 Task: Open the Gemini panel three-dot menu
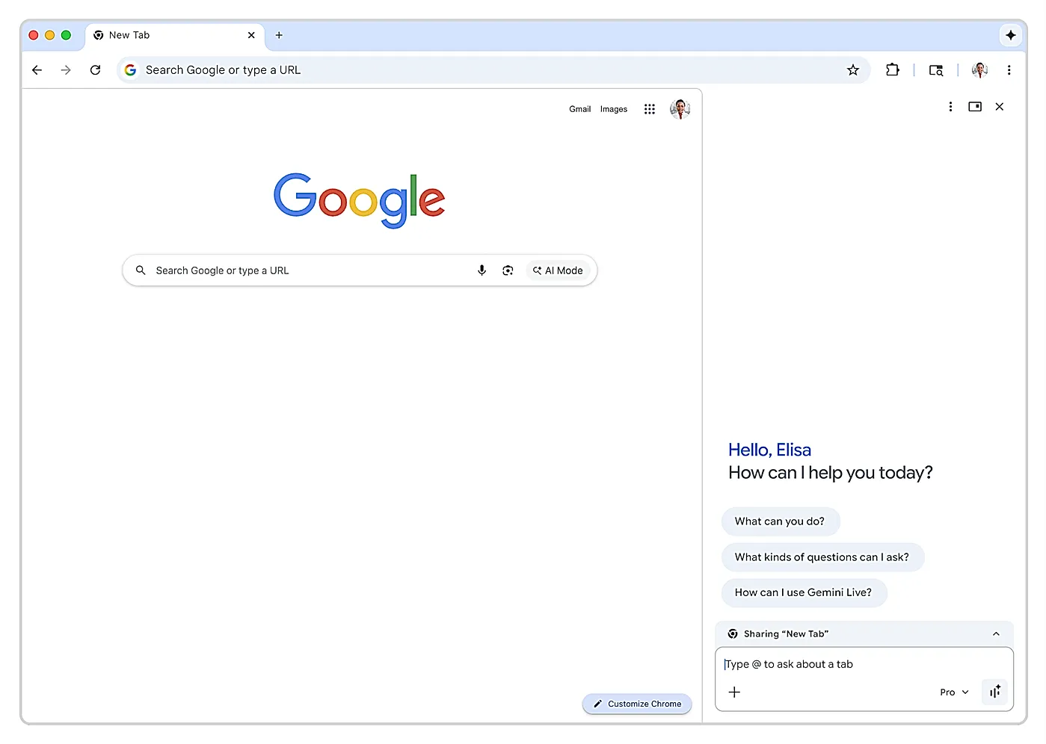click(950, 107)
